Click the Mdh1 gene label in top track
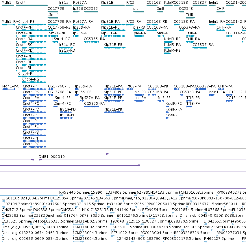The image size is (246, 243). coord(6,3)
